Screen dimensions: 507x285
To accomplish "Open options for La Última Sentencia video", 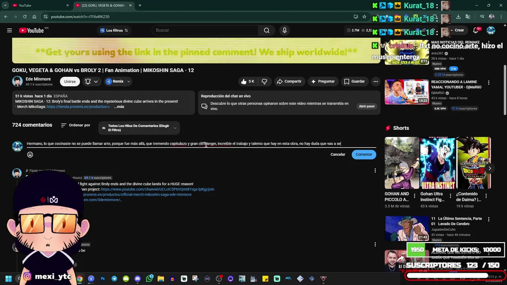I will [488, 219].
